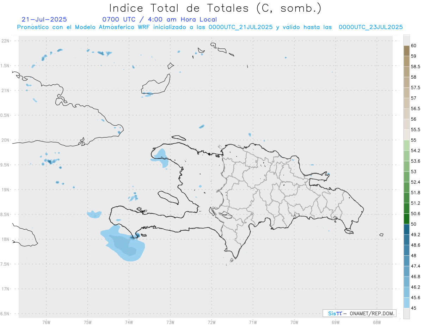Viewport: 423px width, 327px height.
Task: Click the colorbar label '46.2'
Action: click(x=416, y=287)
